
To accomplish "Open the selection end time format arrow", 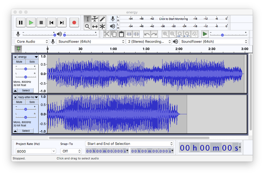I will 172,151.
